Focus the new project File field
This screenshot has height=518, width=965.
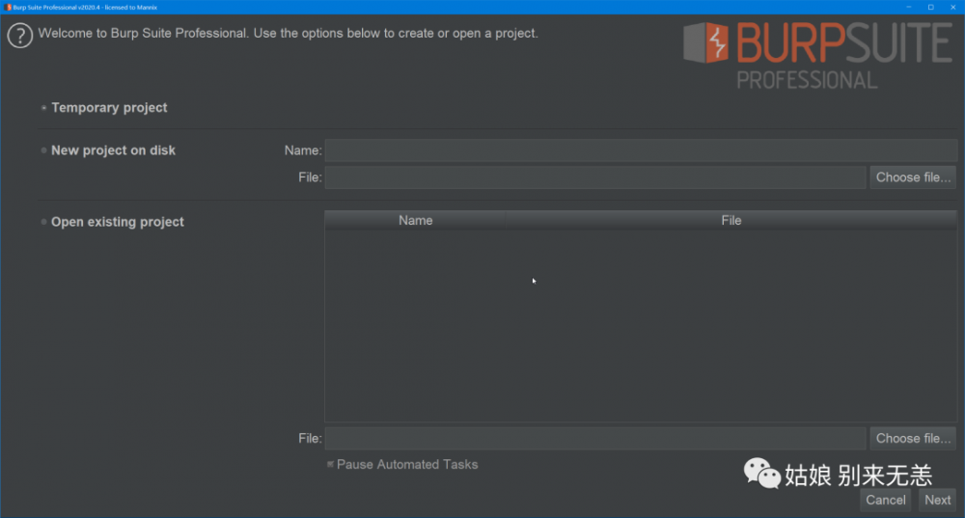[595, 177]
